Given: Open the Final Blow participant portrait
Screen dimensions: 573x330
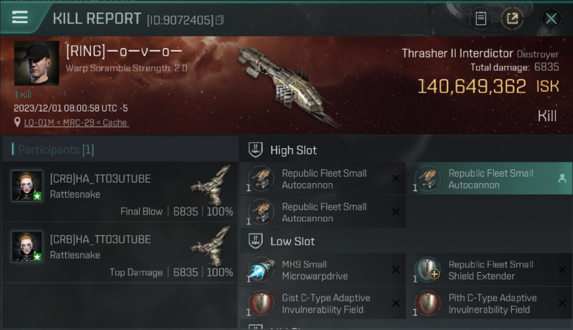Looking at the screenshot, I should [27, 186].
